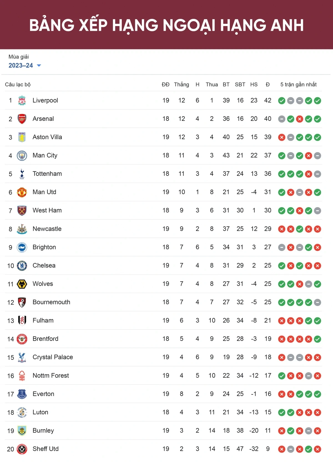Screen dimensions: 333x462
Task: Click the Chelsea club crest
Action: pos(22,266)
